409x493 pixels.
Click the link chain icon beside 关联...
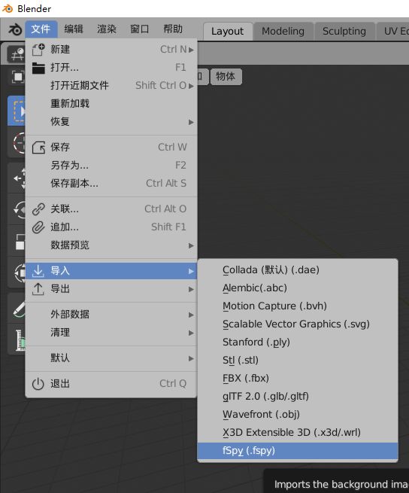[38, 209]
